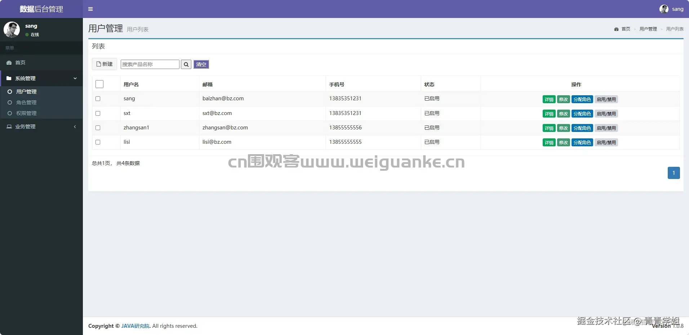Click the circle icon beside 用户管理

coord(10,92)
